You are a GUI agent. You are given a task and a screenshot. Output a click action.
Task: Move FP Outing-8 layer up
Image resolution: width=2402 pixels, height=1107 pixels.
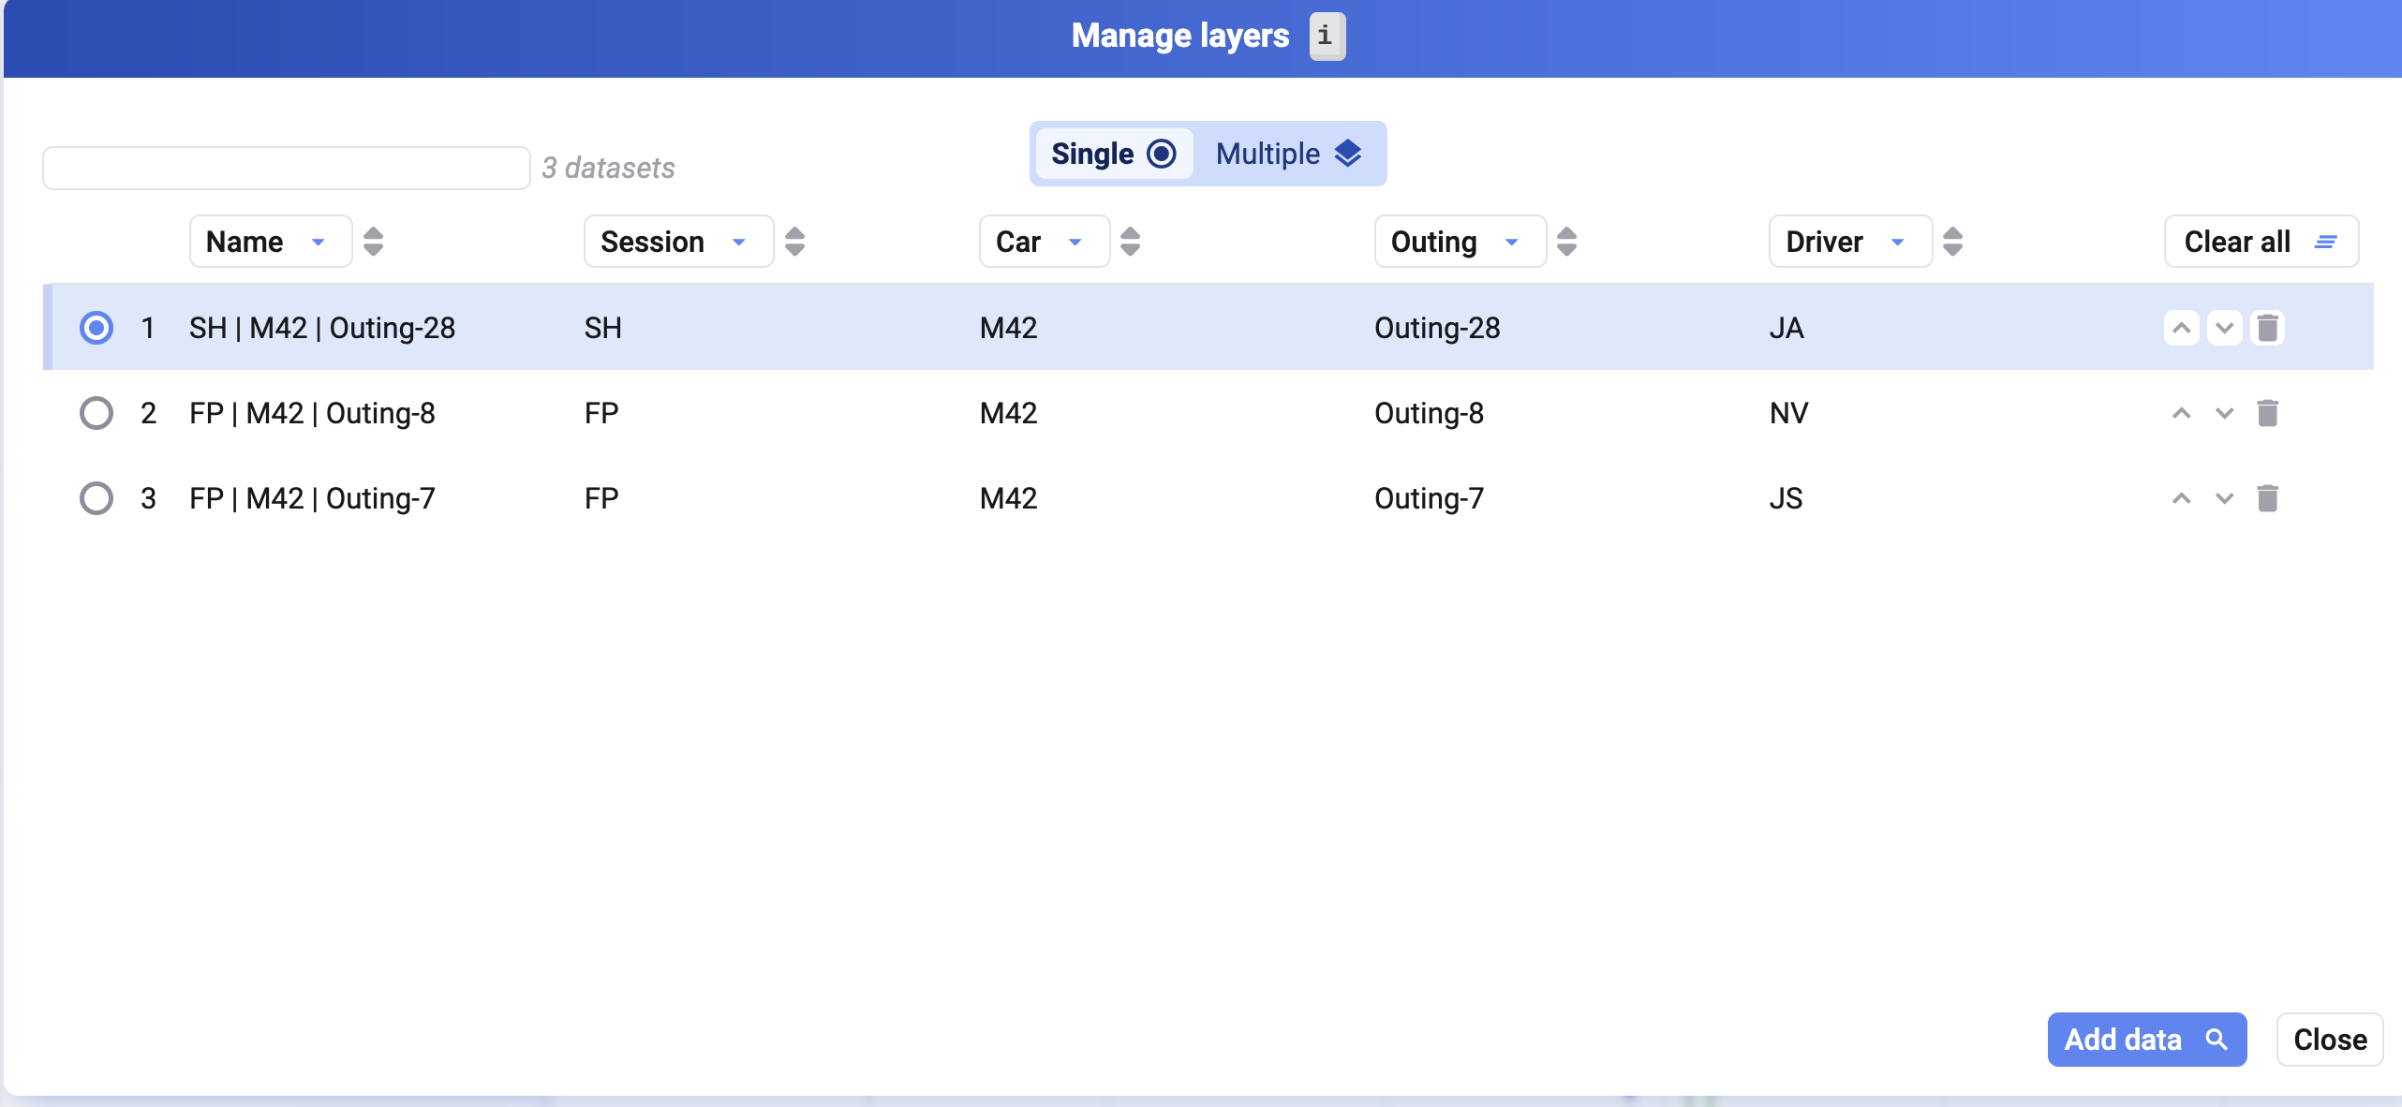pos(2181,413)
